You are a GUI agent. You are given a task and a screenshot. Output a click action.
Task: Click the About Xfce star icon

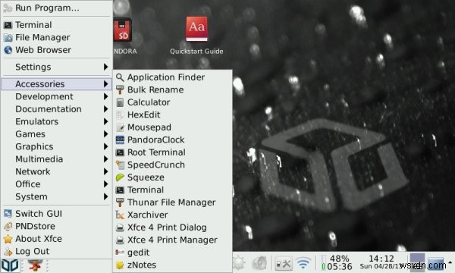tap(8, 239)
